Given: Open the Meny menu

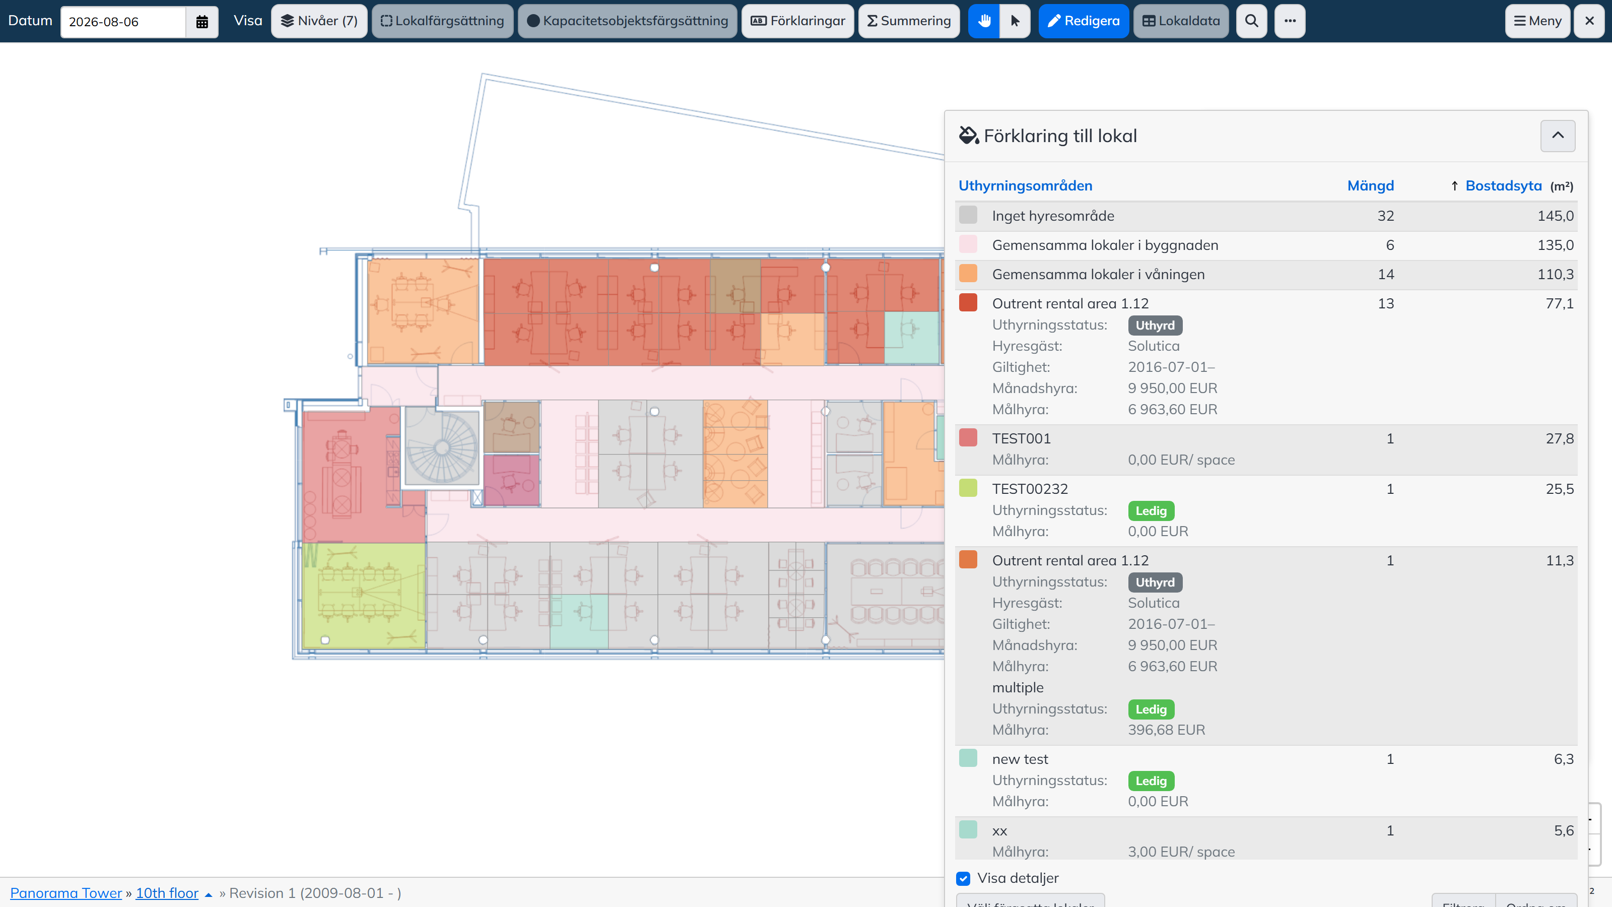Looking at the screenshot, I should 1537,21.
